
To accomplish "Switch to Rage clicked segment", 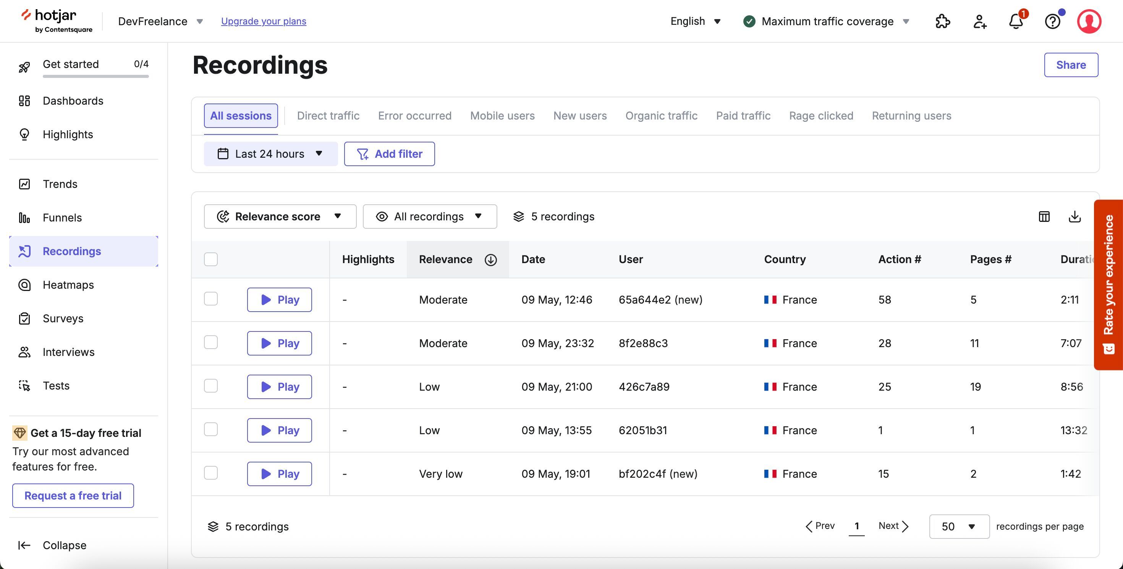I will 821,116.
